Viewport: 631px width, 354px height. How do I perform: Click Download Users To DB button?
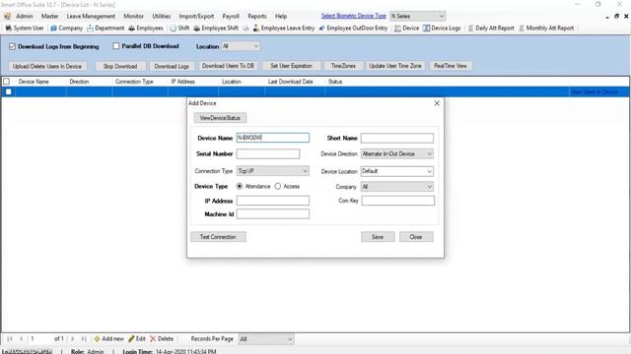pos(228,66)
